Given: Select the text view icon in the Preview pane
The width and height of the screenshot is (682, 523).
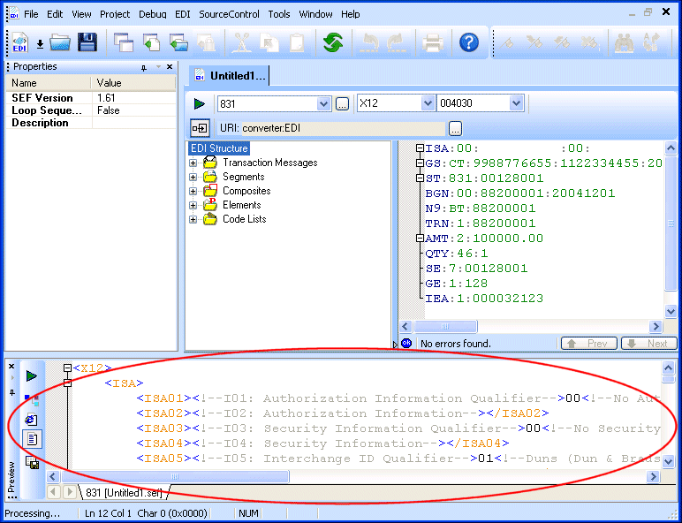Looking at the screenshot, I should click(x=32, y=439).
